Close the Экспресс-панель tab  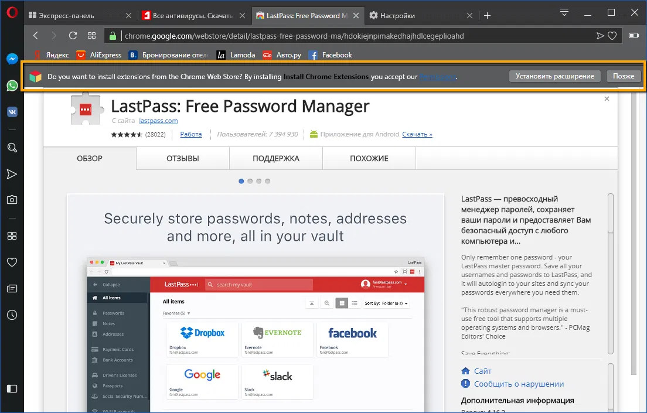tap(129, 16)
